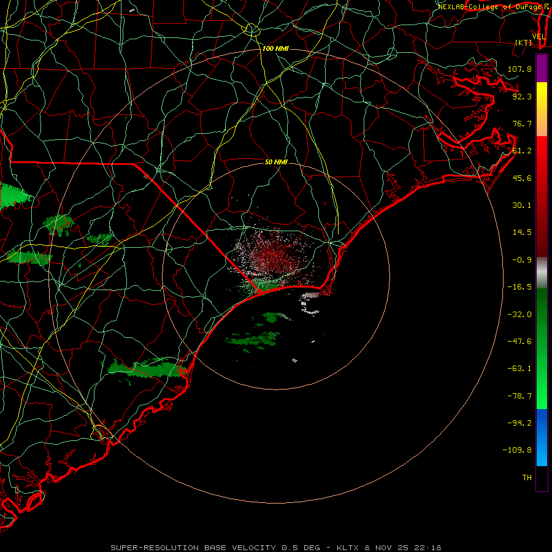Click the "VEL" legend title
The width and height of the screenshot is (552, 552).
pos(539,37)
